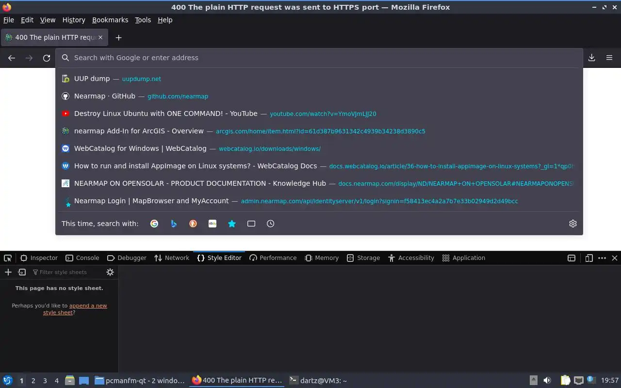Open the Edit menu
The image size is (621, 388).
[x=27, y=20]
